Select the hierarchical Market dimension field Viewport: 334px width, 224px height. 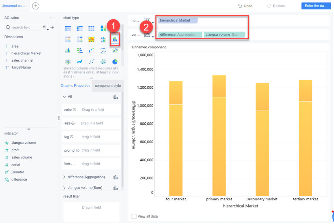[26, 53]
